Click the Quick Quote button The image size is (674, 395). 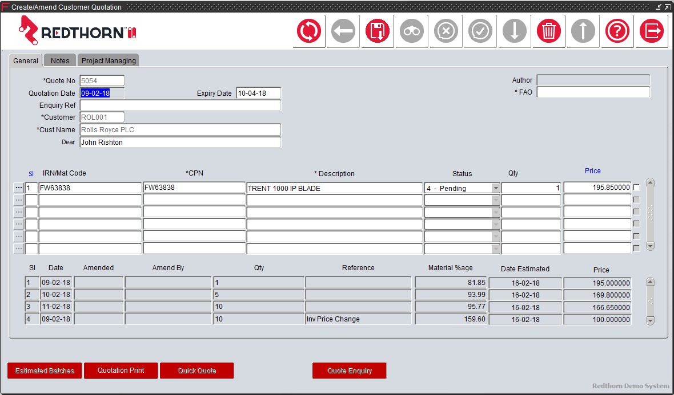point(196,370)
